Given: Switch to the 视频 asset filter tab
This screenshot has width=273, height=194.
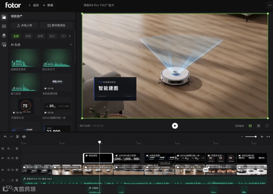Looking at the screenshot, I should click(x=28, y=36).
